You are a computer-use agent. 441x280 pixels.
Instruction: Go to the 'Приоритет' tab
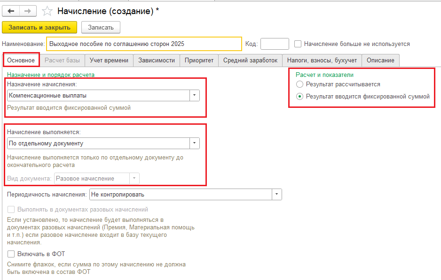point(199,60)
